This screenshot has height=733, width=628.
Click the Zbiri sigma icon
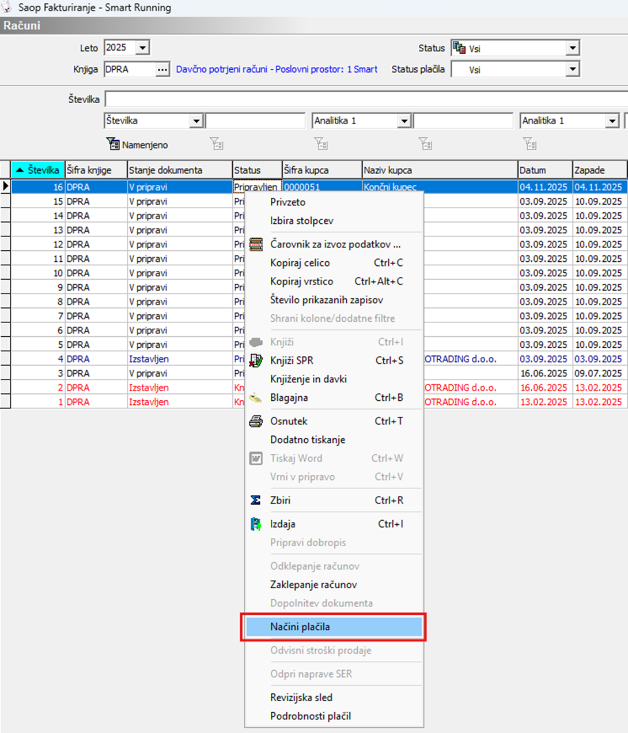(256, 500)
